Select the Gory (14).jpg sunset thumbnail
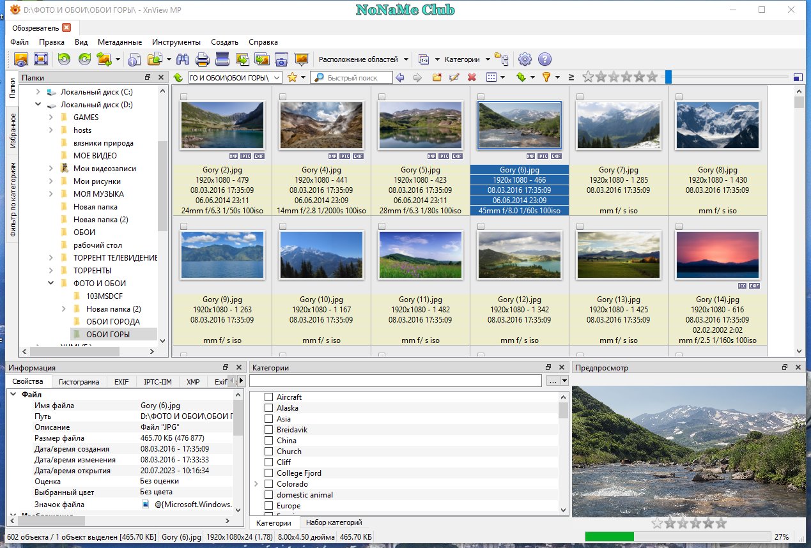The image size is (811, 548). tap(717, 255)
